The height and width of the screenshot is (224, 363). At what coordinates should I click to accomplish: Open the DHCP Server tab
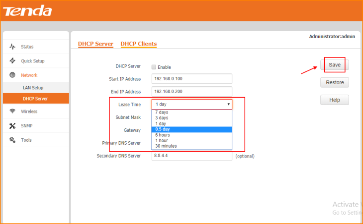[95, 44]
